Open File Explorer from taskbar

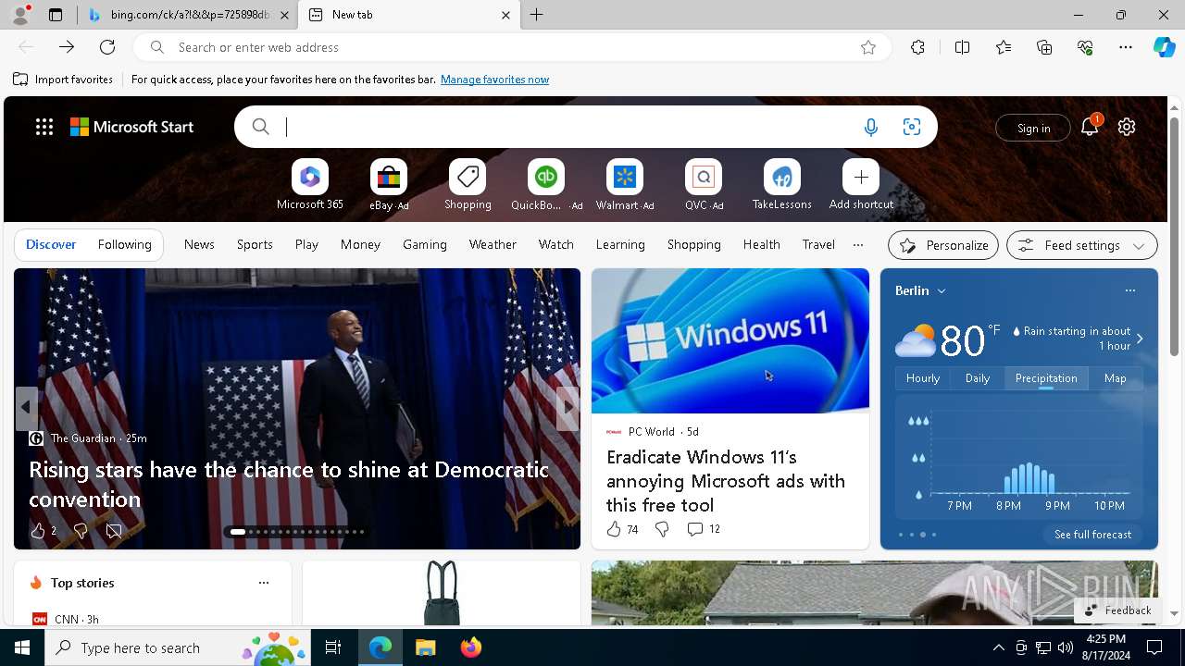(x=426, y=647)
